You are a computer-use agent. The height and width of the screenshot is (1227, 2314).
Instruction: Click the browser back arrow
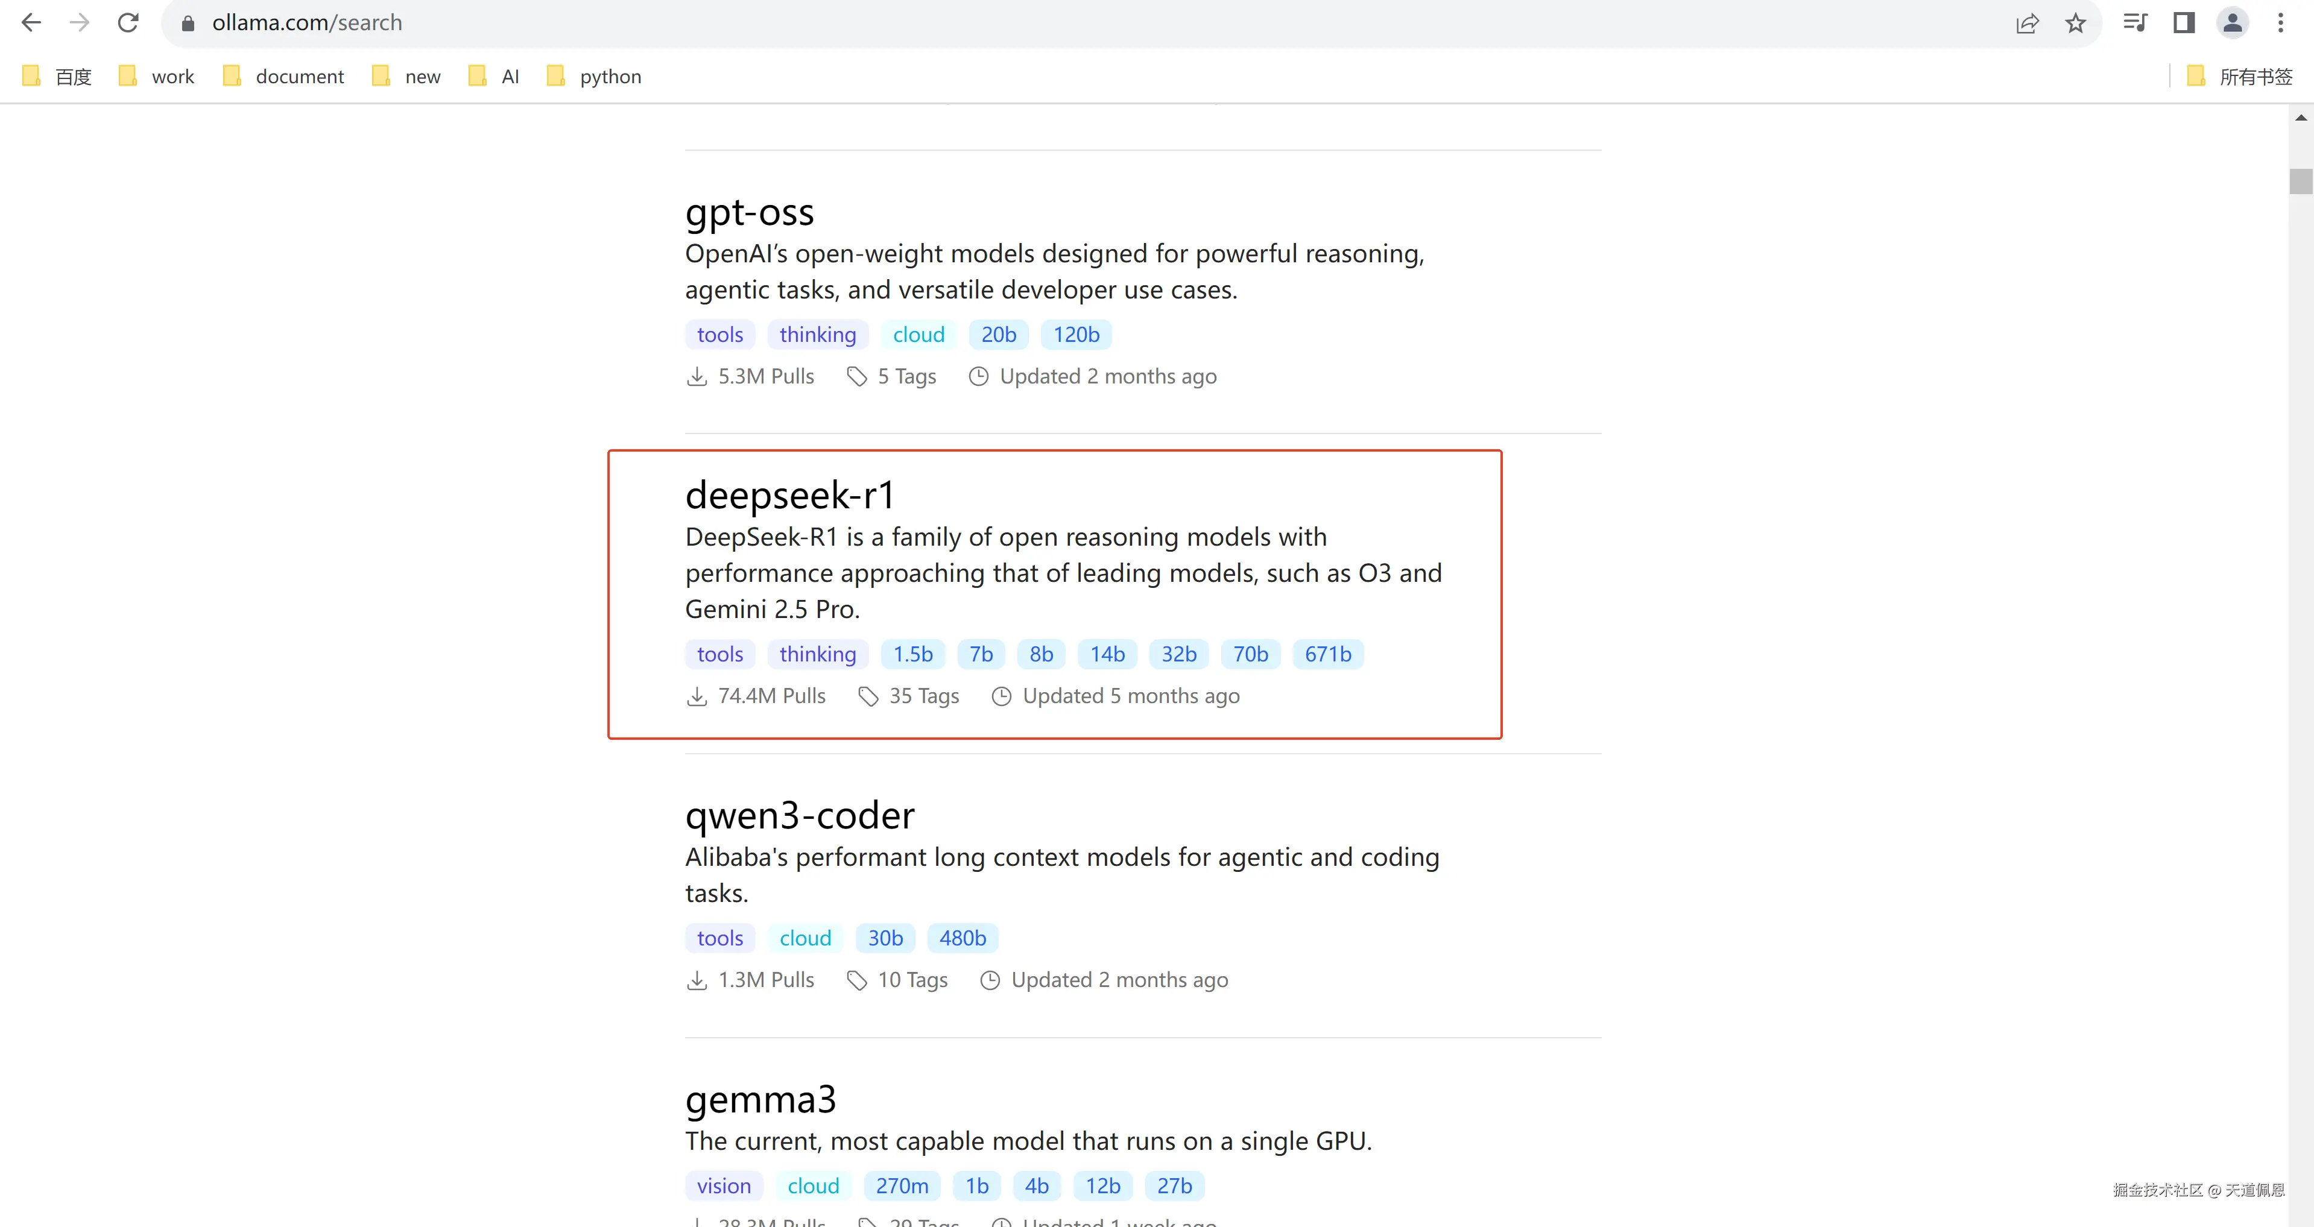point(31,22)
